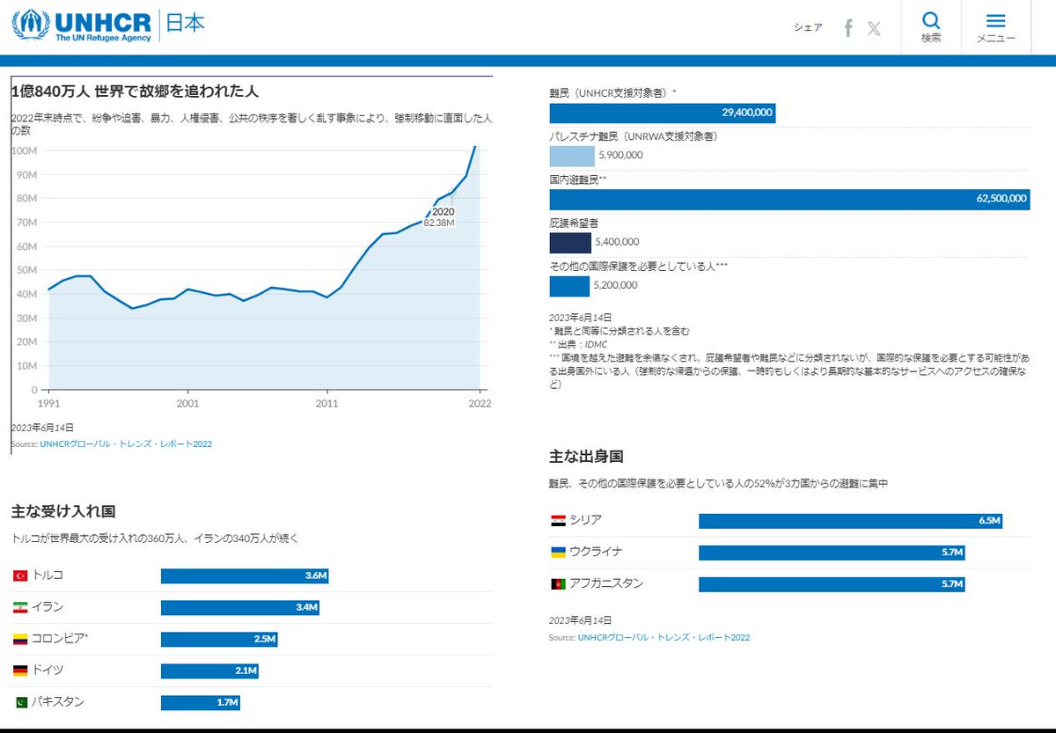Screen dimensions: 1056x733
Task: Click the Germany flag icon
Action: [20, 671]
